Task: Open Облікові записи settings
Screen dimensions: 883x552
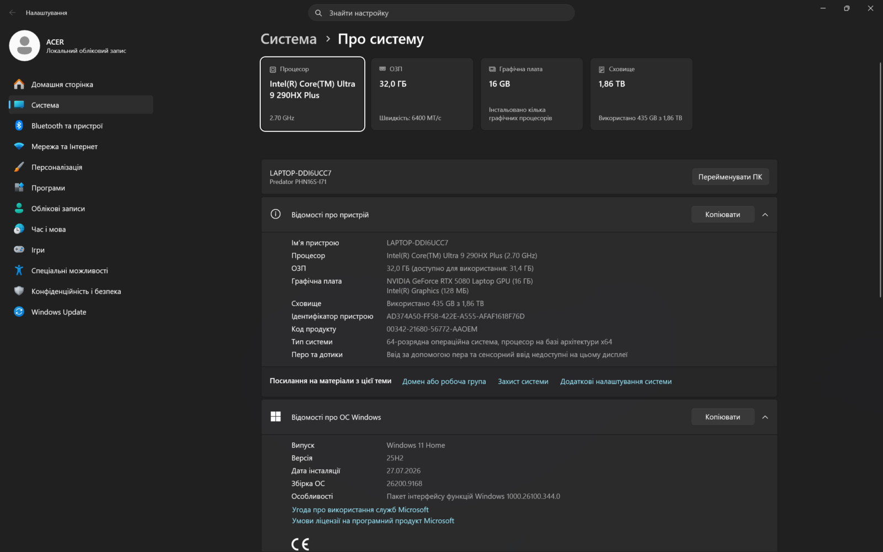Action: pyautogui.click(x=81, y=209)
